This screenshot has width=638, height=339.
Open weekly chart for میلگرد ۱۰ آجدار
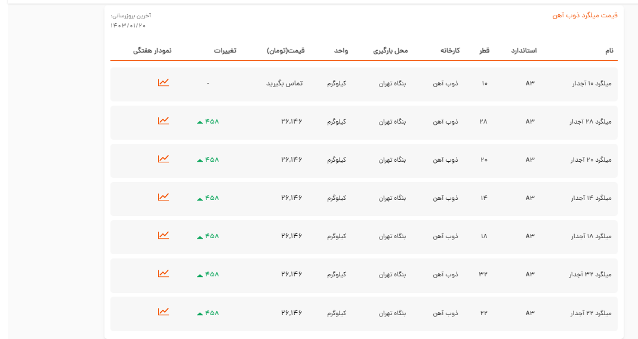[164, 82]
